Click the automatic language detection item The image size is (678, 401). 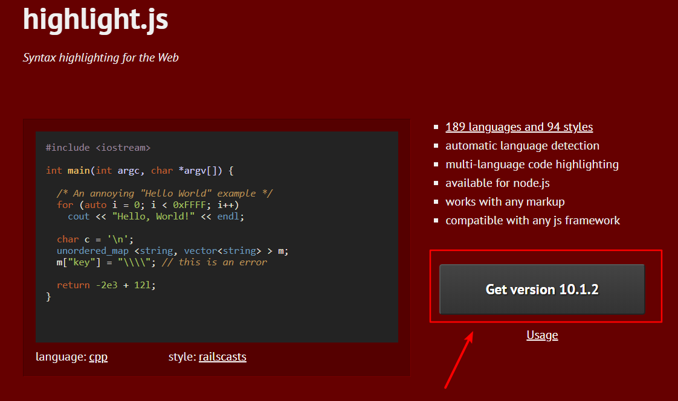click(x=522, y=145)
